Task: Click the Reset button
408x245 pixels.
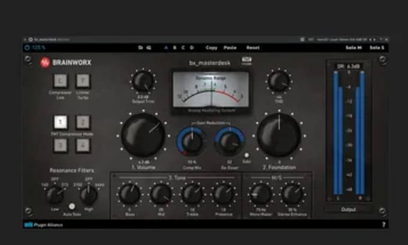Action: tap(253, 47)
